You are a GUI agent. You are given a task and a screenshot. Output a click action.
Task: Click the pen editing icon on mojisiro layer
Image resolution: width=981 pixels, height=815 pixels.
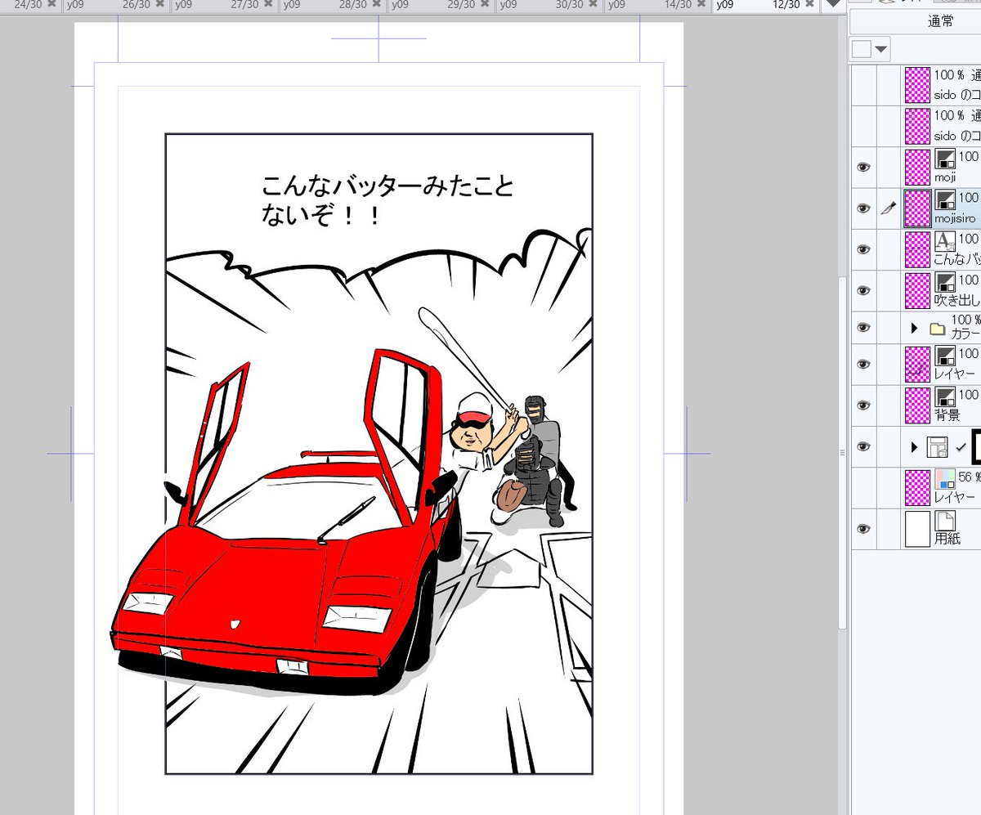(x=889, y=208)
